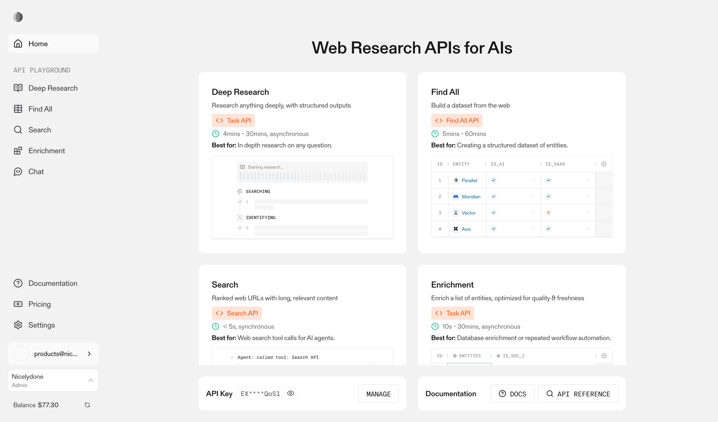
Task: Refresh the balance with the reload icon
Action: tap(87, 405)
